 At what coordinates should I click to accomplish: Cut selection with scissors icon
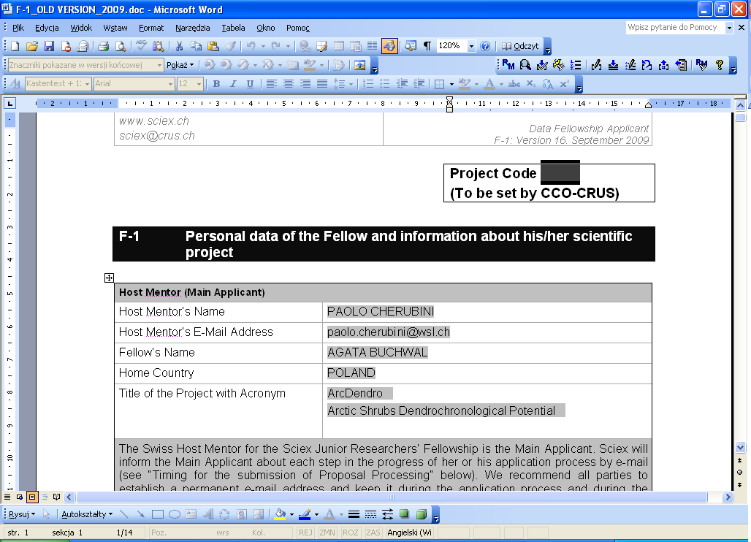[179, 46]
